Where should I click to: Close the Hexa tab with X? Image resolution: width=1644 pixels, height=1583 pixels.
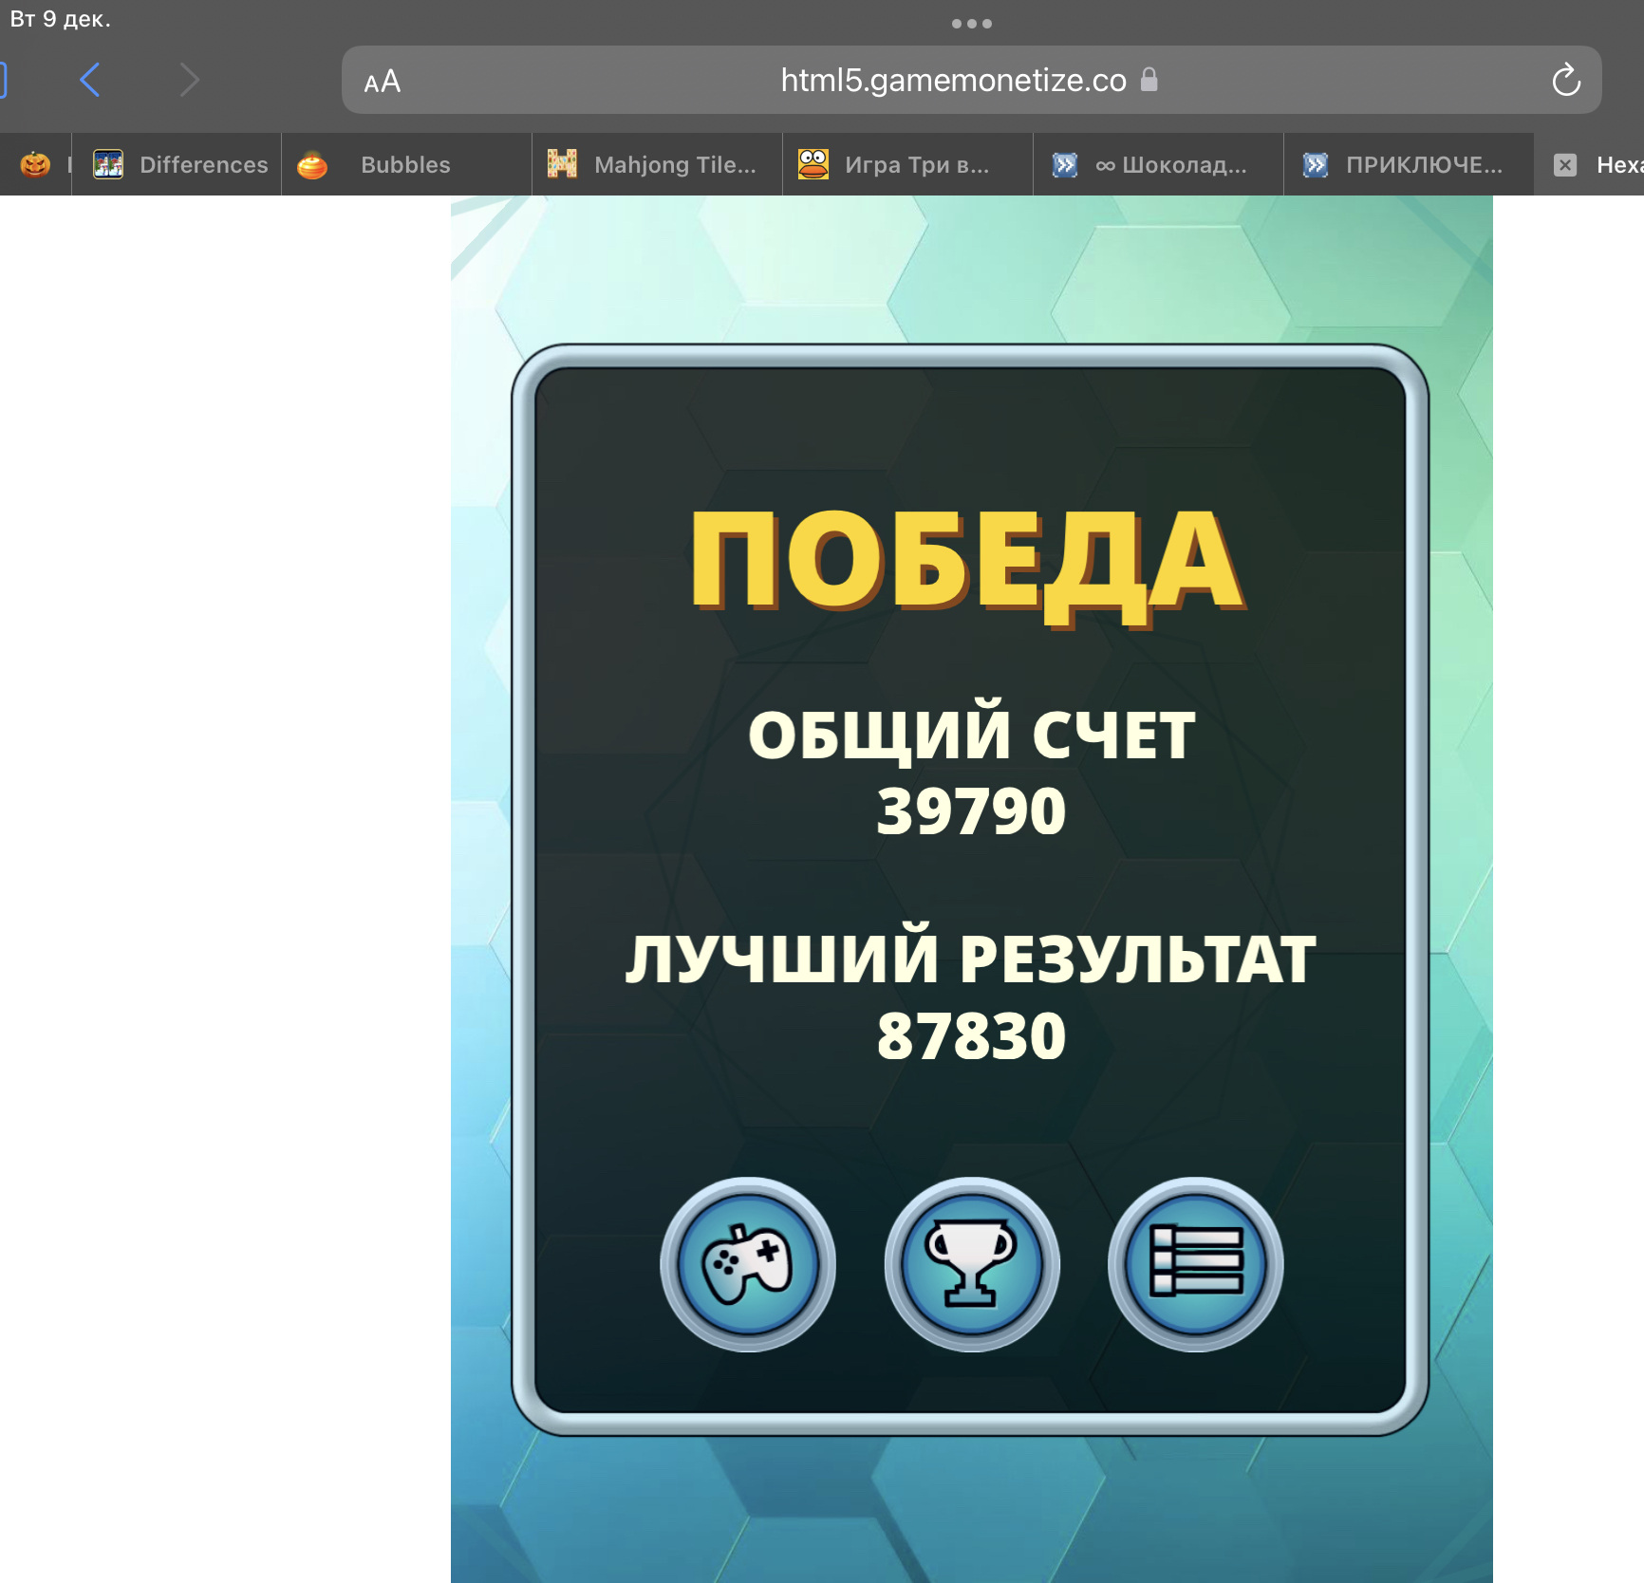pos(1565,165)
